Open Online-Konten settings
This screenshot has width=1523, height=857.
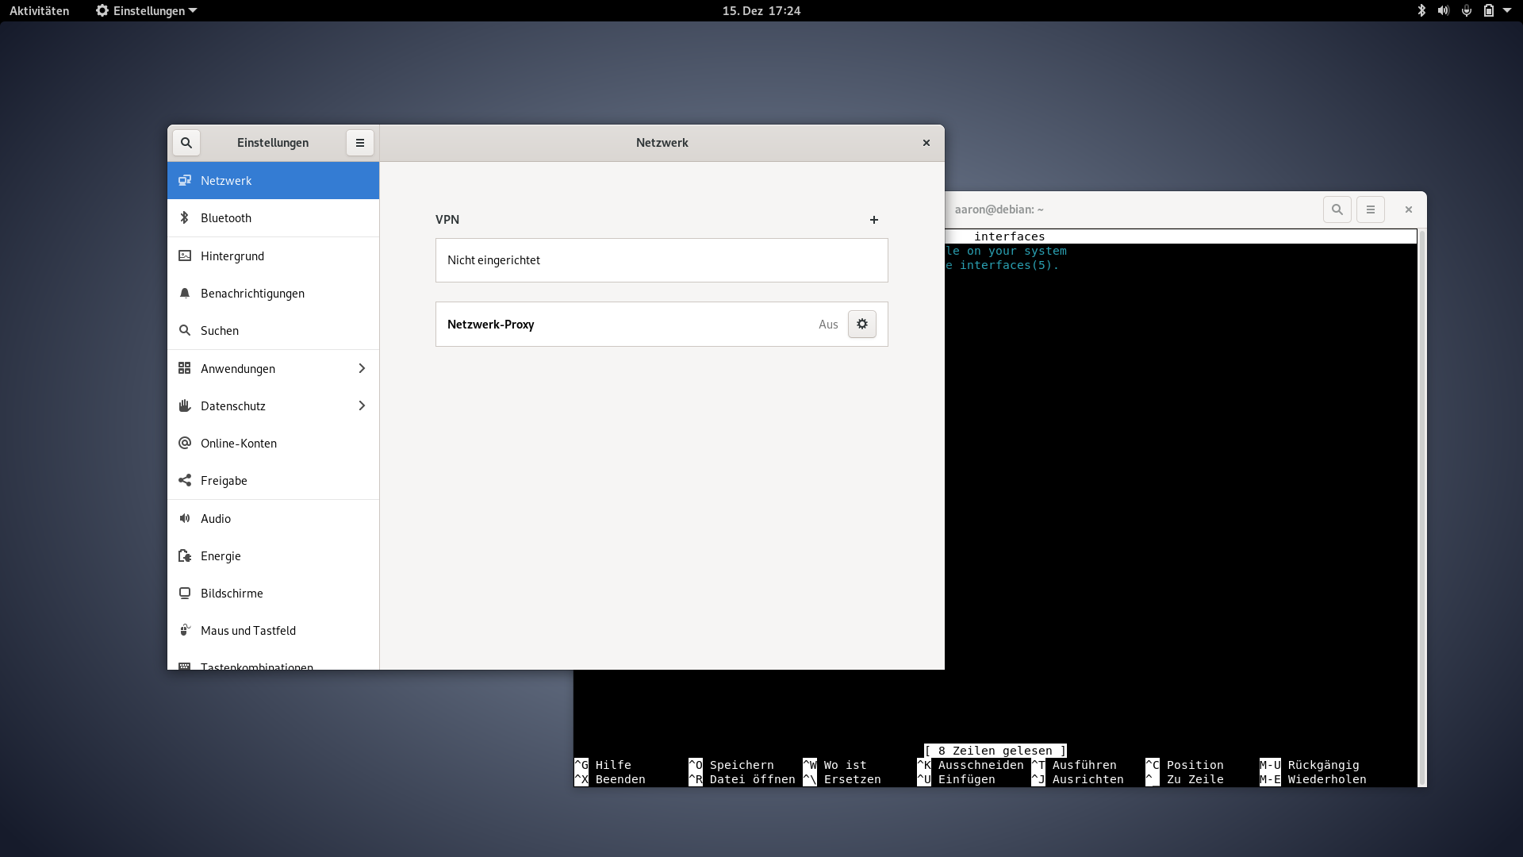click(238, 443)
